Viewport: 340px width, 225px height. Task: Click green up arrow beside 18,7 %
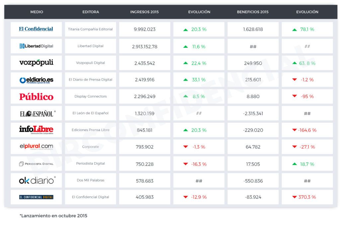coord(294,164)
